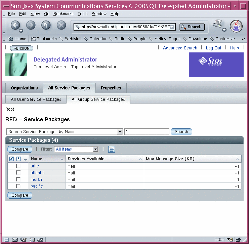Select the All Group Service Packages subtab

point(98,99)
